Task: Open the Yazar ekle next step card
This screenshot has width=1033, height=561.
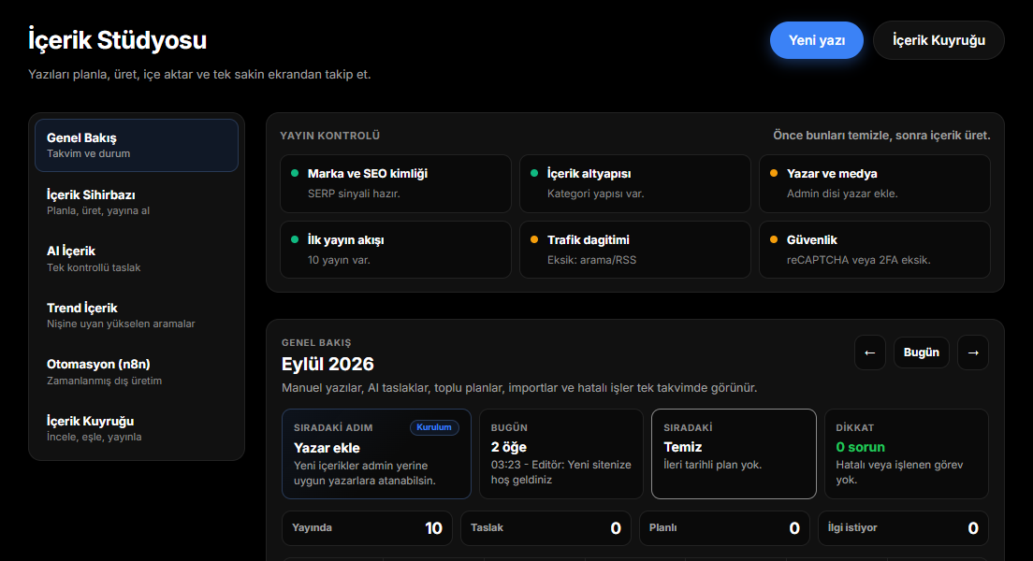Action: coord(376,454)
